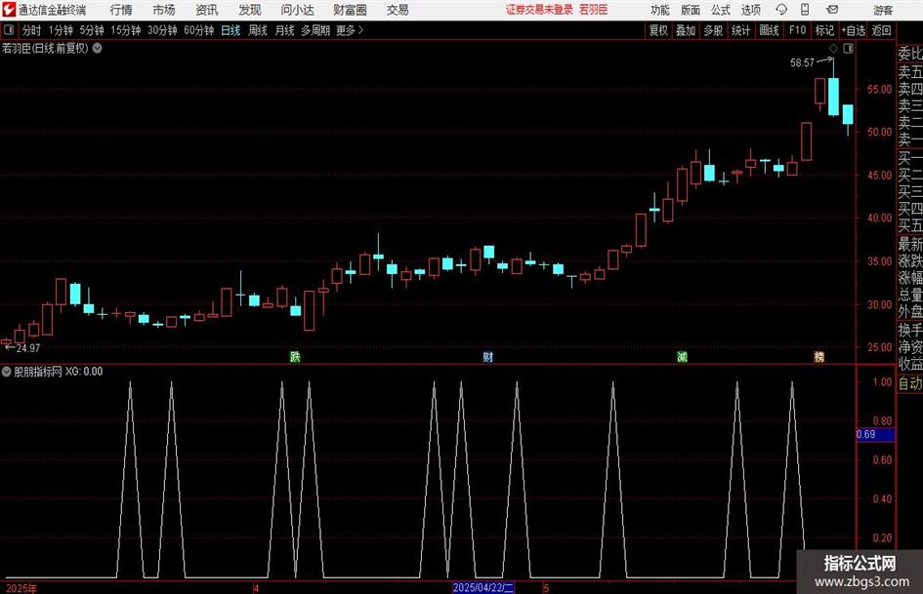
Task: Click the 24.97 low price label
Action: point(27,348)
